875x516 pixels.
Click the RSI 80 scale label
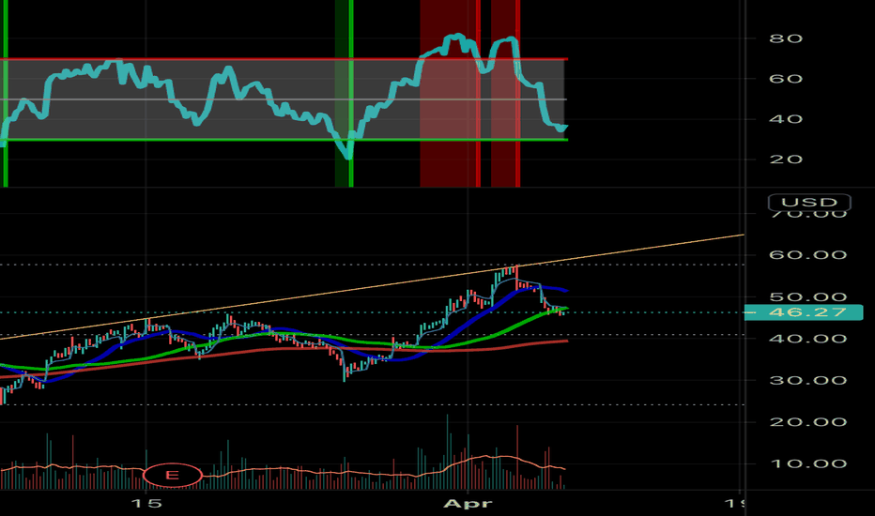(x=786, y=38)
